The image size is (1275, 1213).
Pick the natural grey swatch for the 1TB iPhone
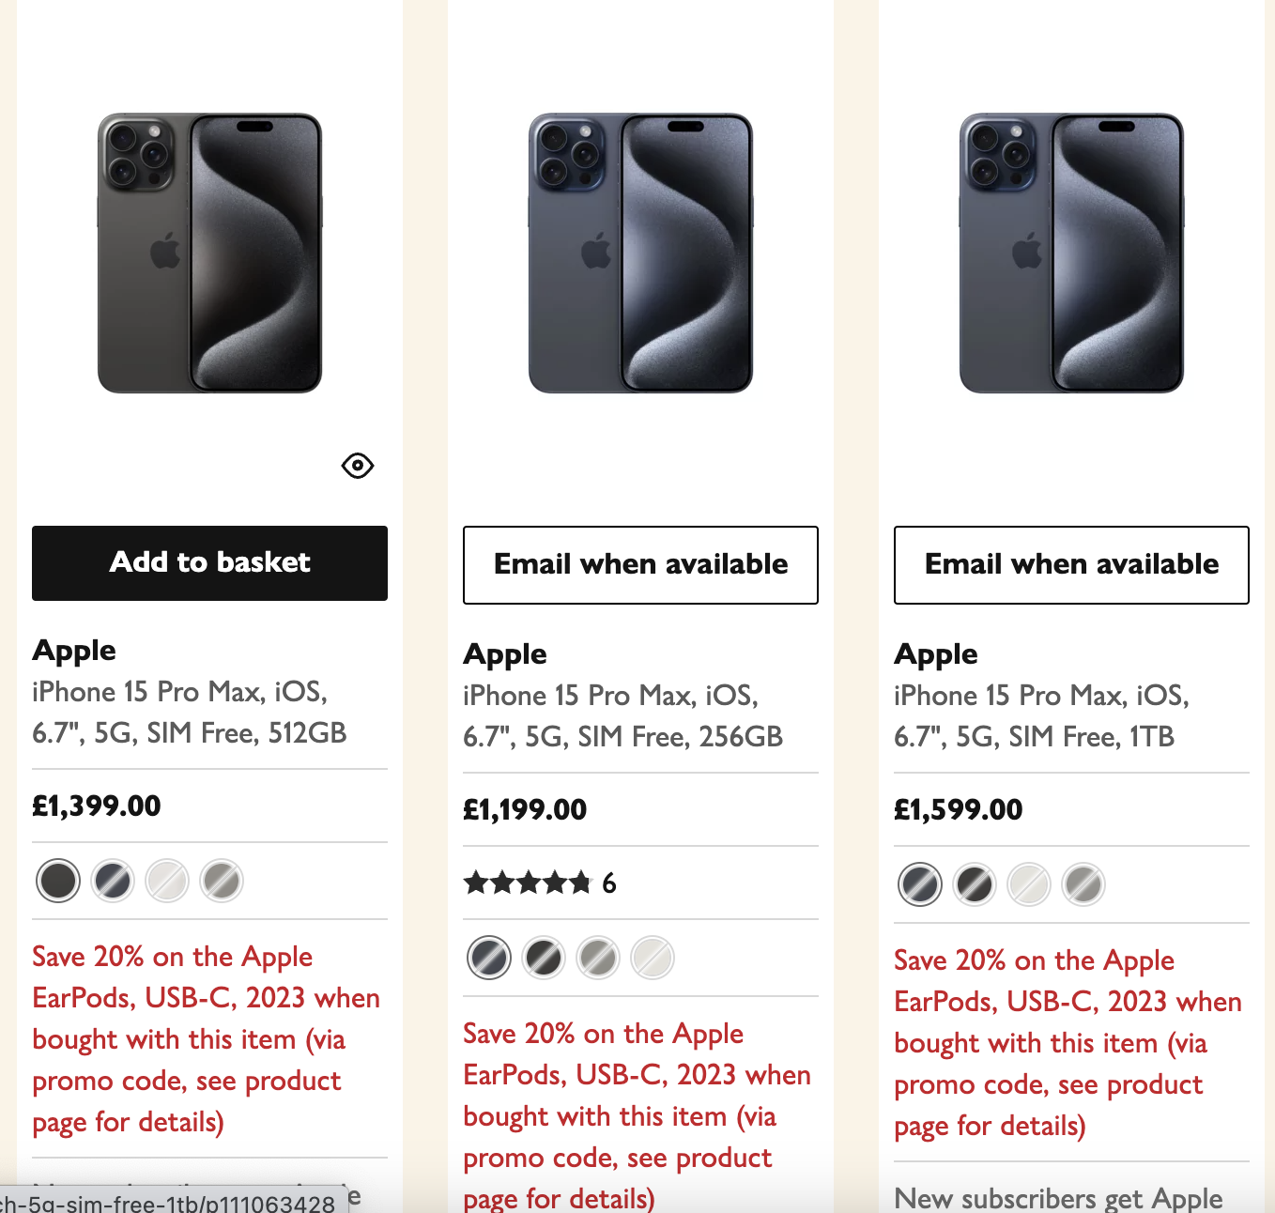coord(1083,884)
